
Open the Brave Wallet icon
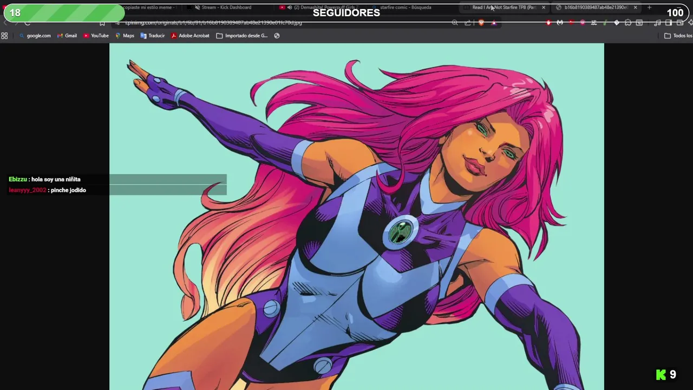point(680,23)
